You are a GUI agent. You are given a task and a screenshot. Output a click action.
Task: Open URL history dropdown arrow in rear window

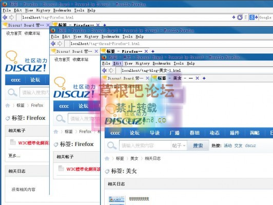click(233, 17)
